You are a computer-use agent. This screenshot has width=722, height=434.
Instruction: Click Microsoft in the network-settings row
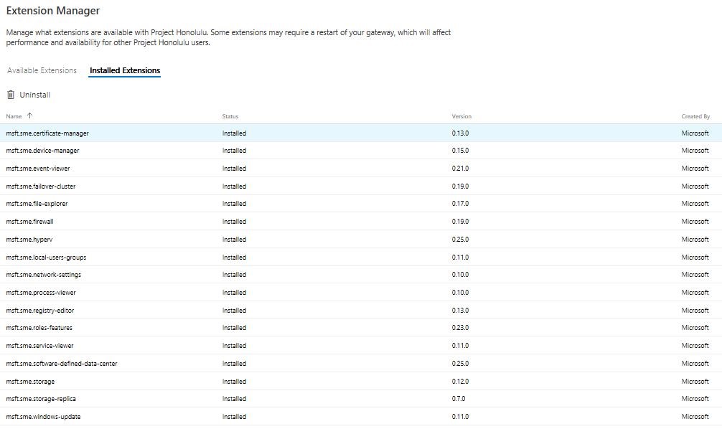coord(695,274)
